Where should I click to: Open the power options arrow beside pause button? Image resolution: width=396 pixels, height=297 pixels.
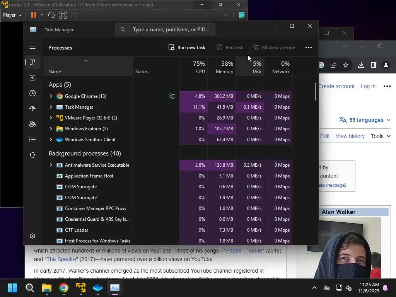[42, 15]
